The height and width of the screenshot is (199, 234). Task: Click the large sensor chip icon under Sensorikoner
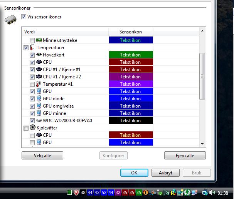(10, 20)
